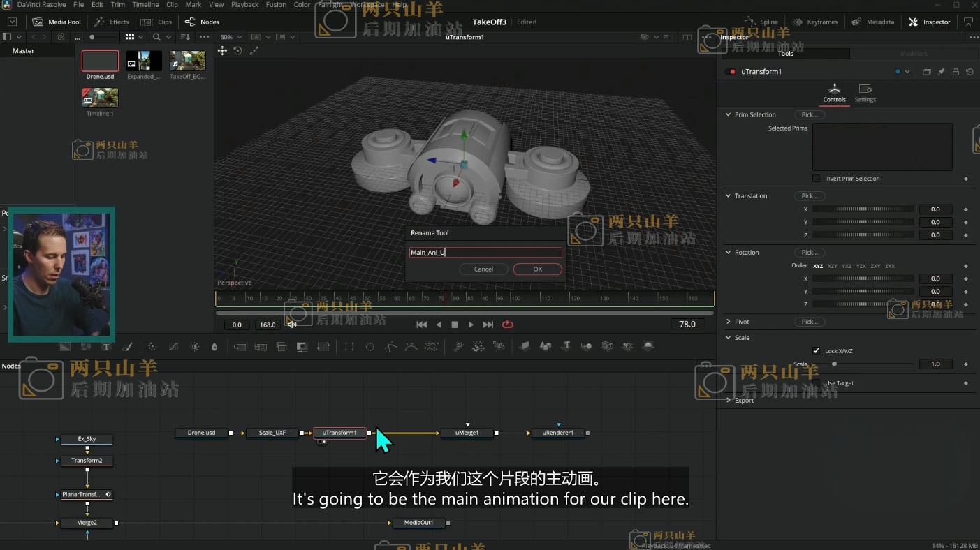Click the Paint brush tool icon
The height and width of the screenshot is (550, 980).
click(x=127, y=347)
